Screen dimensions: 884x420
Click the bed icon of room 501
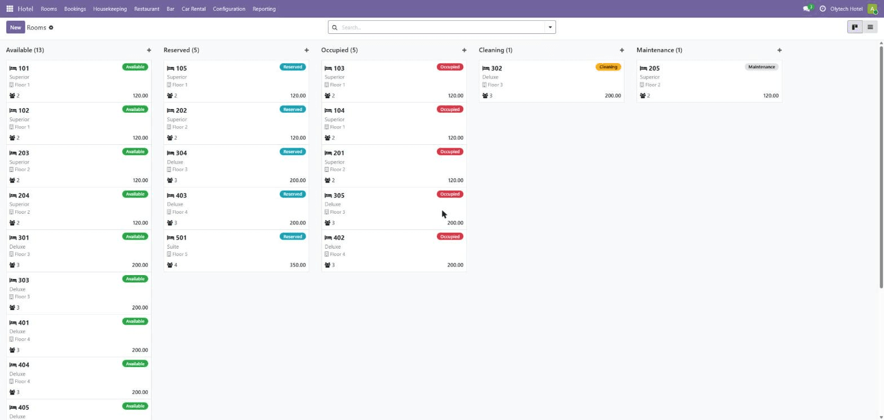171,238
